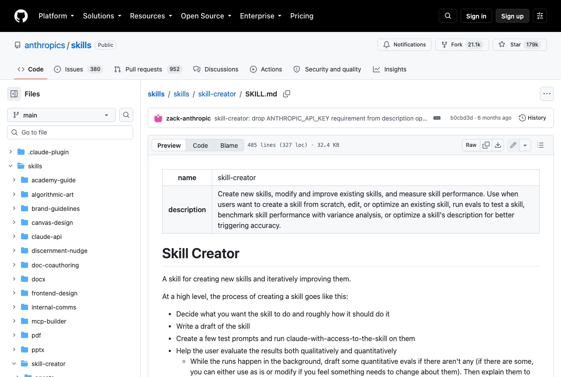Open the document outline icon
This screenshot has width=561, height=377.
tap(540, 145)
